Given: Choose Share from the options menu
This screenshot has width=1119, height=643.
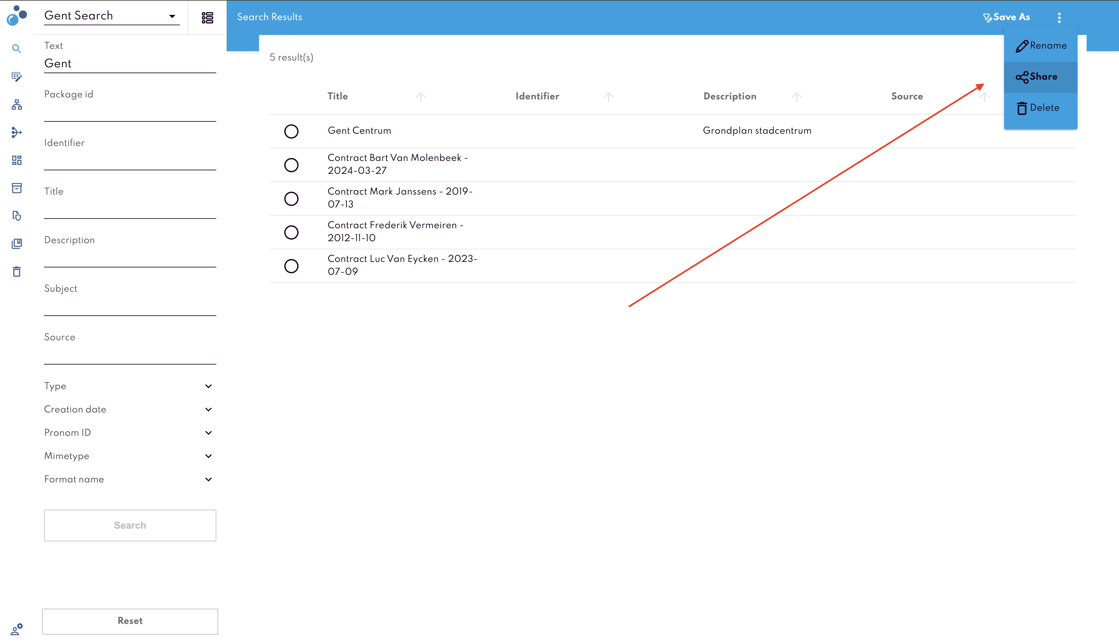Looking at the screenshot, I should tap(1040, 77).
